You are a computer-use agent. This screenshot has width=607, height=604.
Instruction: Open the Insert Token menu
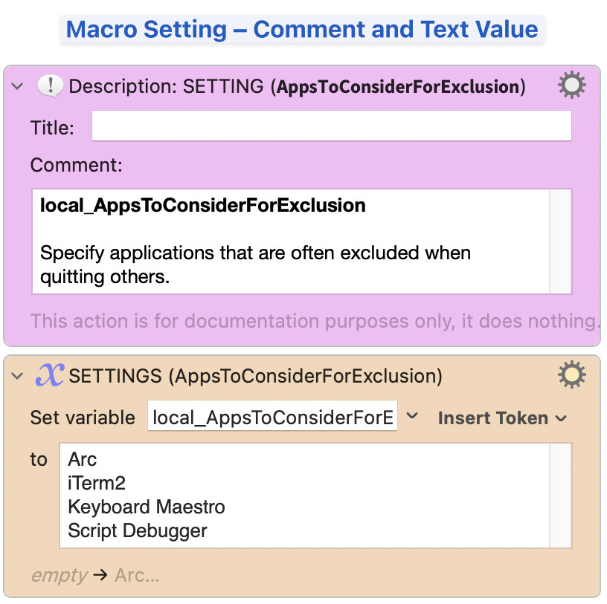click(x=502, y=418)
